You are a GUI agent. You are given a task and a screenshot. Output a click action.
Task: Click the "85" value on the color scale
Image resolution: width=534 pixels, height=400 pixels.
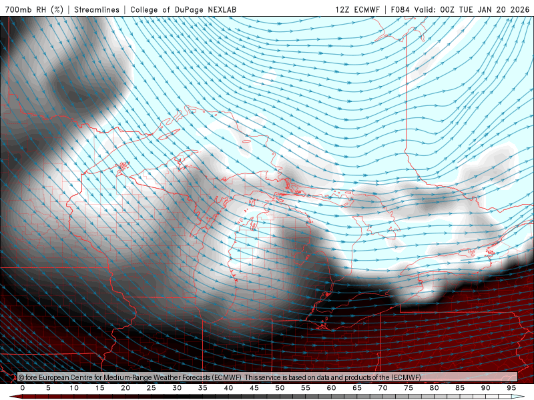tap(460, 388)
